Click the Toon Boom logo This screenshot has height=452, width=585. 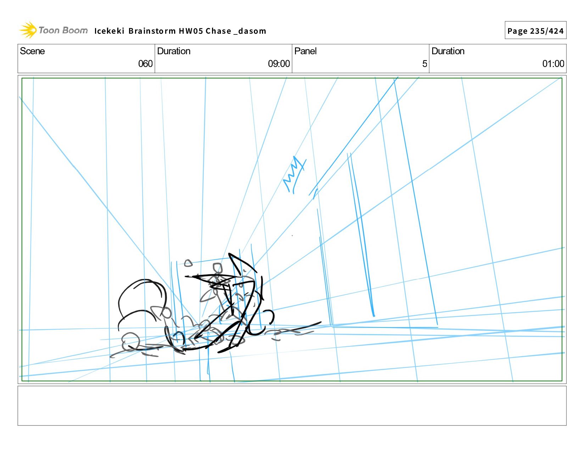point(53,30)
